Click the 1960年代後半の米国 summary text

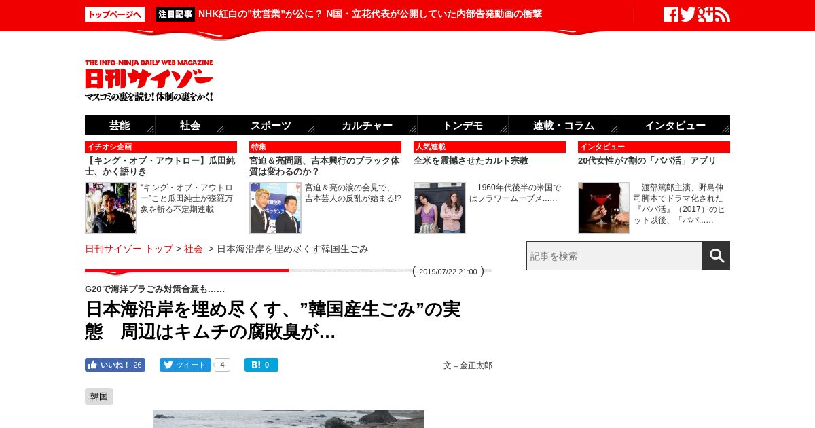pyautogui.click(x=515, y=193)
